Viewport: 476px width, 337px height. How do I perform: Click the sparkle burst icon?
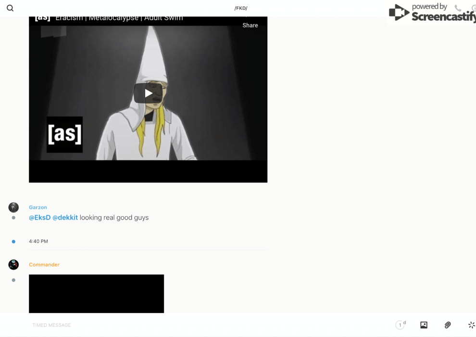pos(471,325)
